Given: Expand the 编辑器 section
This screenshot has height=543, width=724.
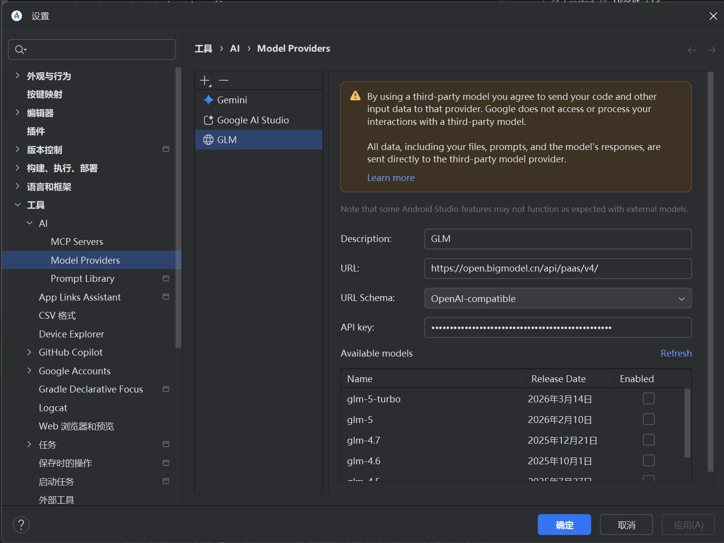Looking at the screenshot, I should click(x=18, y=112).
